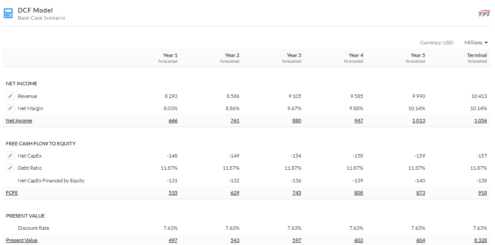
Task: Click the Terminal FCFE value 918
Action: pyautogui.click(x=482, y=193)
